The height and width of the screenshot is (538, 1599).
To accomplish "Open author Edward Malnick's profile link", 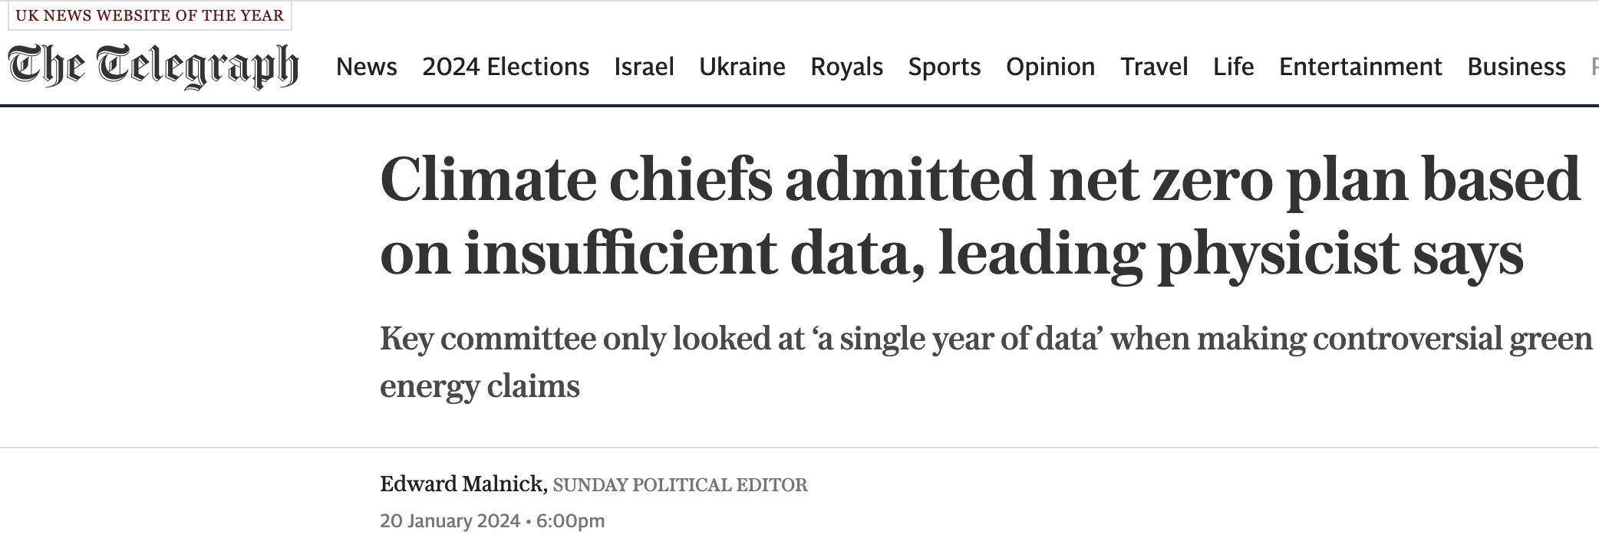I will point(463,484).
